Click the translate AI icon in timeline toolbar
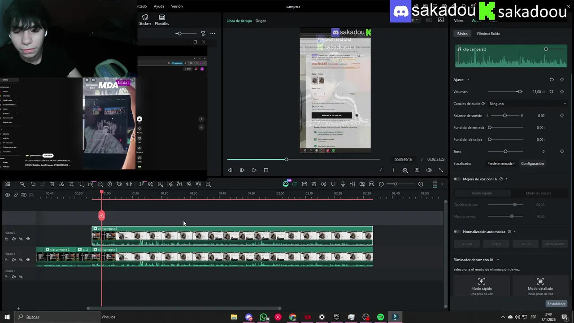Viewport: 574px width, 323px height. tap(189, 184)
